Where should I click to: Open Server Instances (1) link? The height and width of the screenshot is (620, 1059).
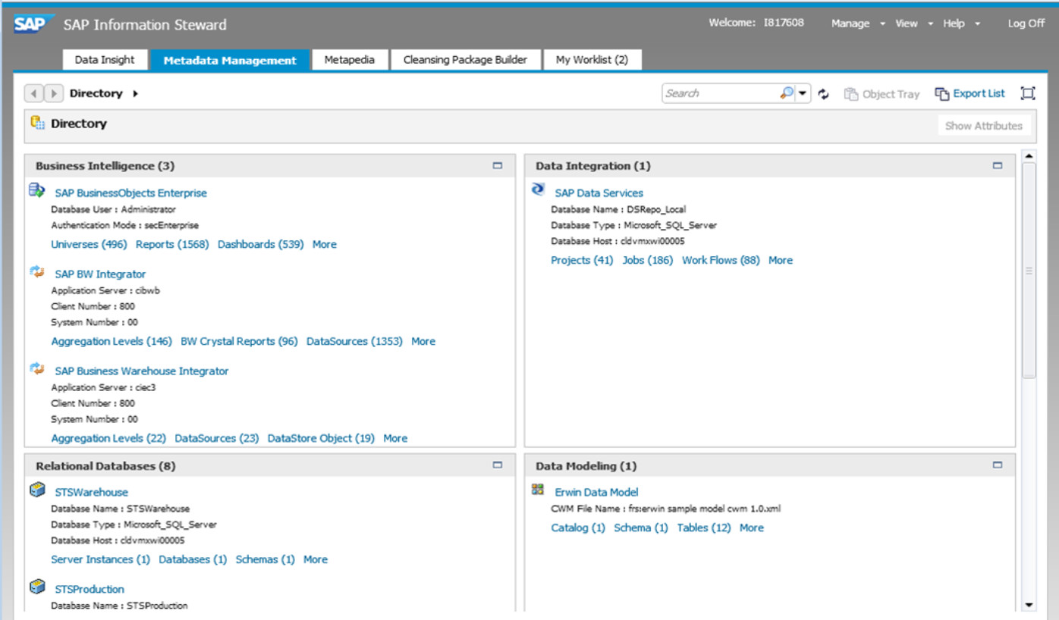click(101, 559)
